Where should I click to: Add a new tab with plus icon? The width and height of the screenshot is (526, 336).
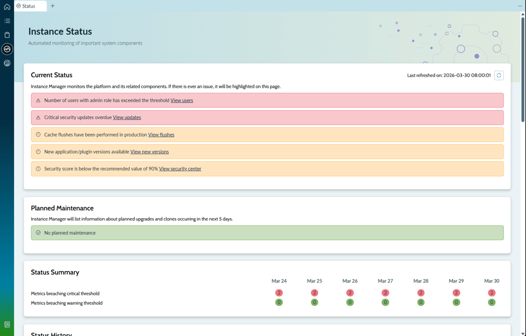coord(53,5)
